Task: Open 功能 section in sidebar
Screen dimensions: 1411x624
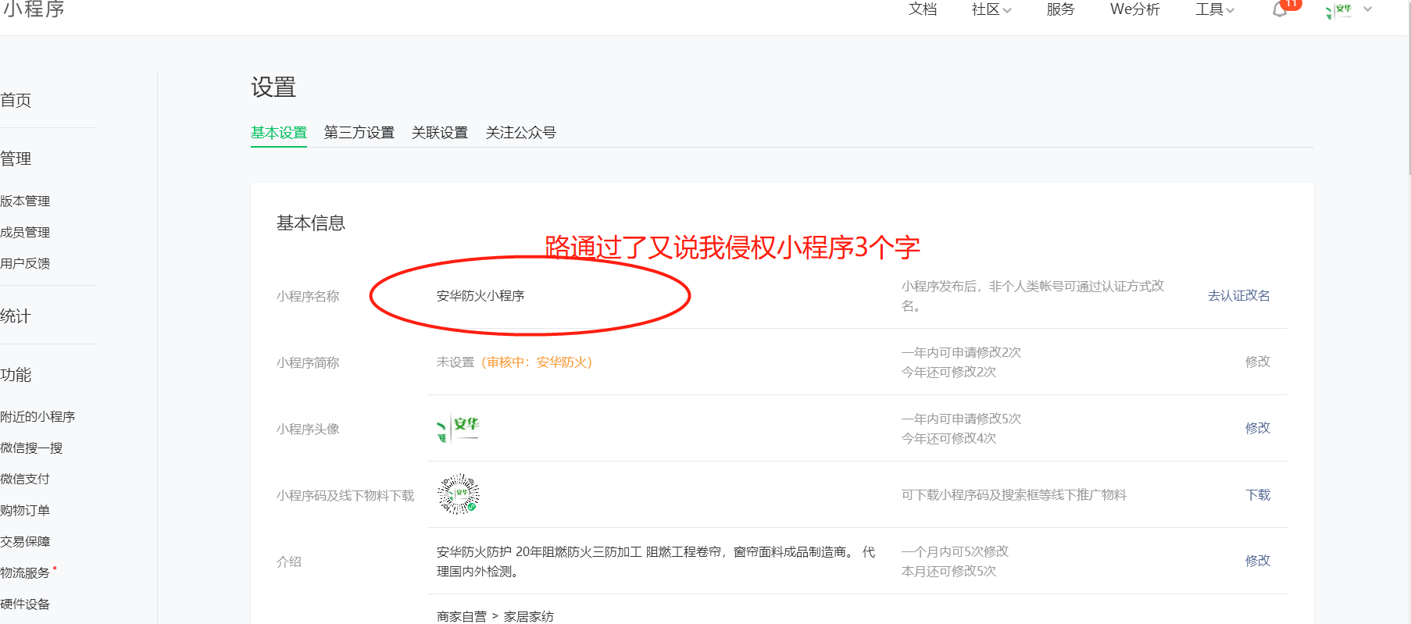Action: click(x=16, y=375)
